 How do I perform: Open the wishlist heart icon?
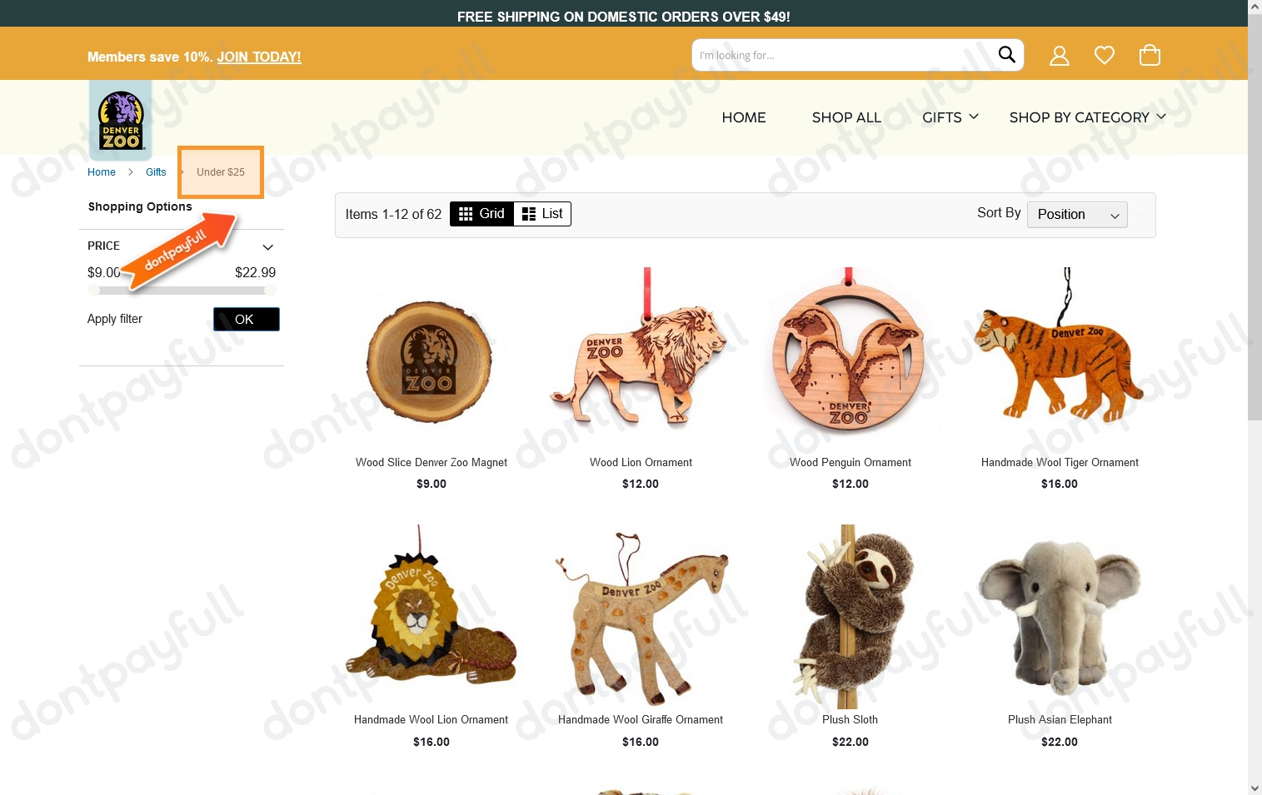(1105, 56)
